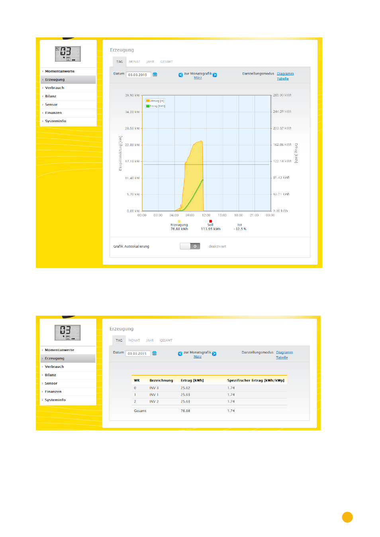
Task: Expand Bilanz in upper sidebar
Action: (68, 96)
